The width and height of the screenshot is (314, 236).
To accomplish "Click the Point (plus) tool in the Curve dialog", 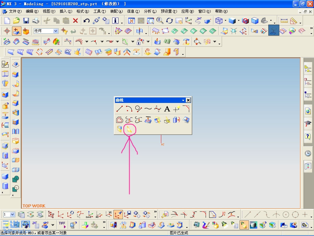I will pos(176,109).
